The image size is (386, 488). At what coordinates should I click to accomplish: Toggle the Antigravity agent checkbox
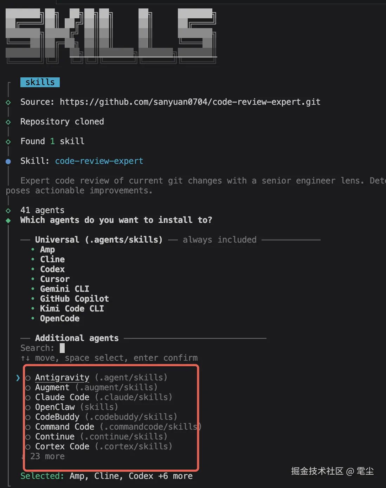click(x=28, y=378)
